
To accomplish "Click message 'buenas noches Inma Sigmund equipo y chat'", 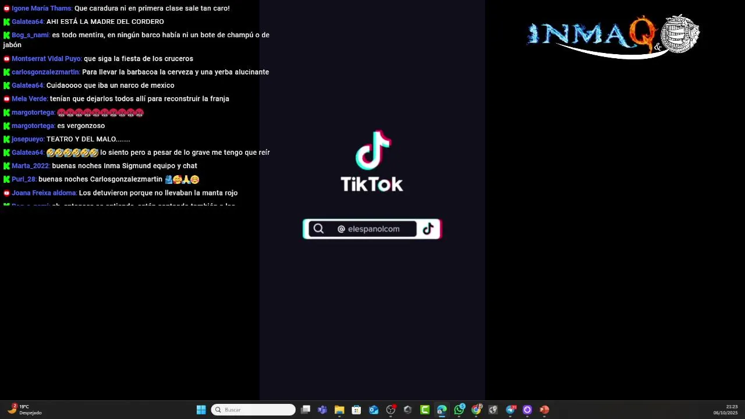I will tap(125, 166).
